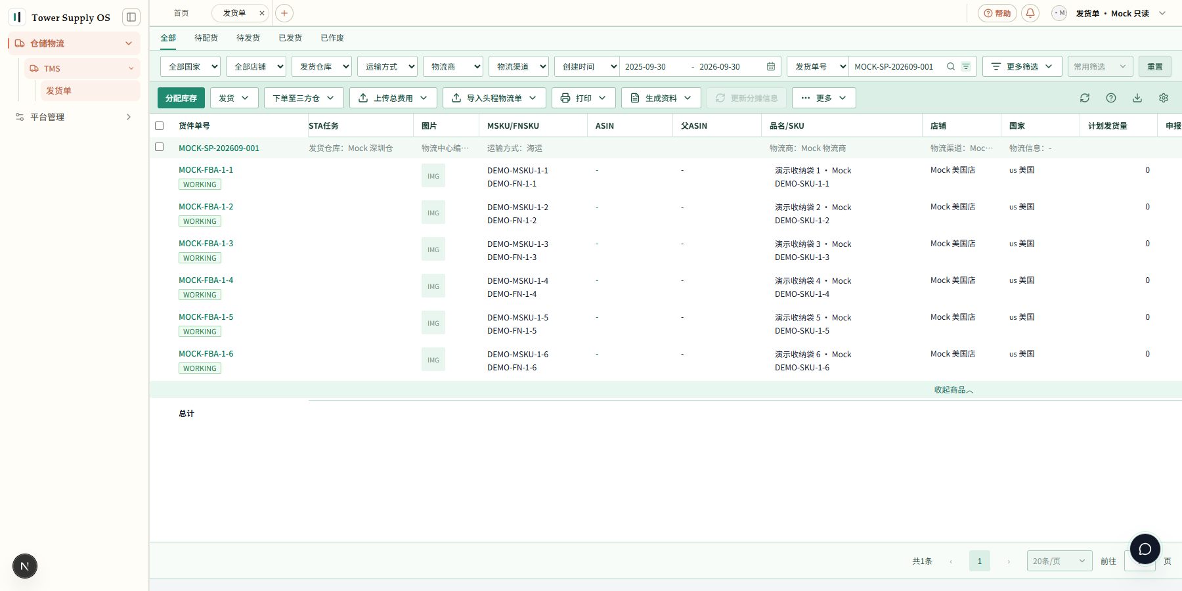This screenshot has width=1182, height=591.
Task: Open shipment link MOCK-SP-202609-001
Action: click(219, 148)
